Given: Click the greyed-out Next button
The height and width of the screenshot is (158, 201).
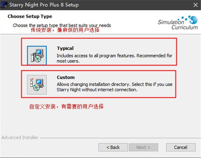Looking at the screenshot, I should pos(143,147).
